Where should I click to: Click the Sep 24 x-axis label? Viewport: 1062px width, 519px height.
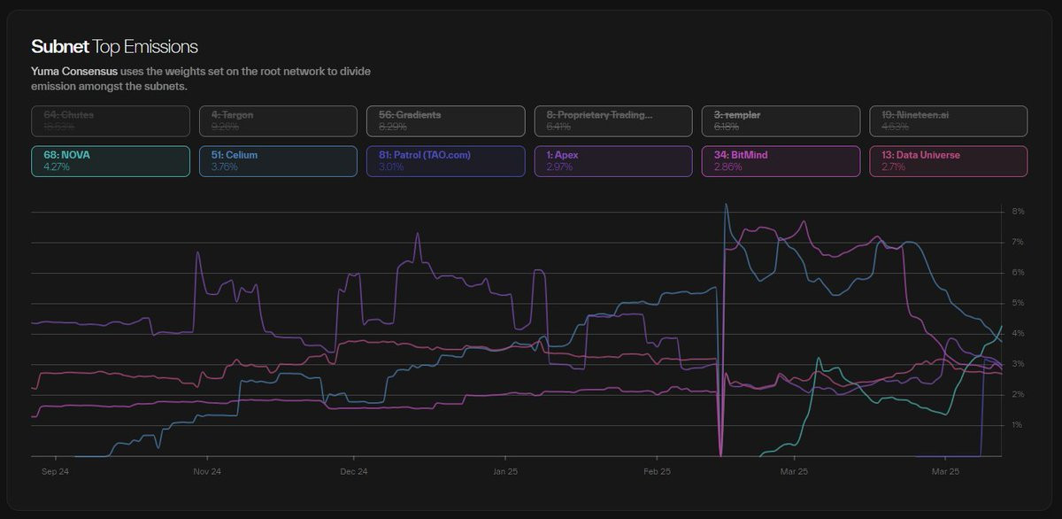55,472
